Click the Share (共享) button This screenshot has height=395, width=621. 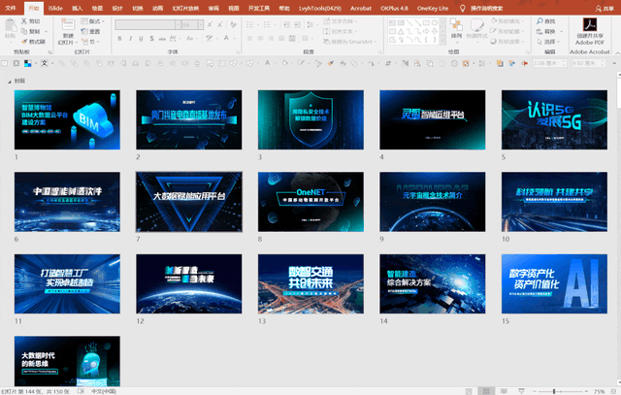604,9
